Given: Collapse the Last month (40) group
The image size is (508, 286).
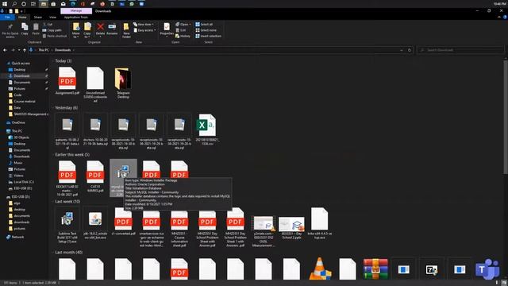Looking at the screenshot, I should click(53, 253).
